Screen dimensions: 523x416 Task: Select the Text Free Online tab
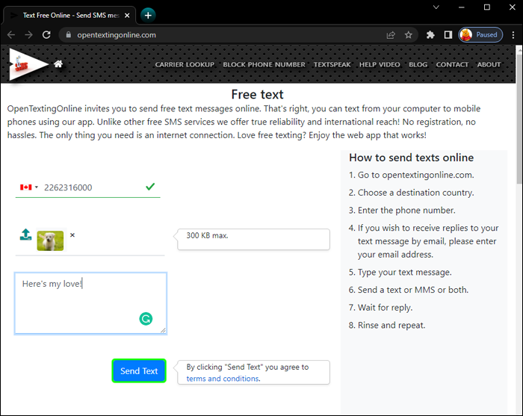69,16
